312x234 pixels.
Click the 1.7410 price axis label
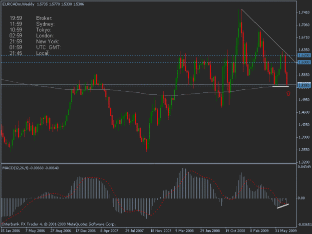[304, 12]
